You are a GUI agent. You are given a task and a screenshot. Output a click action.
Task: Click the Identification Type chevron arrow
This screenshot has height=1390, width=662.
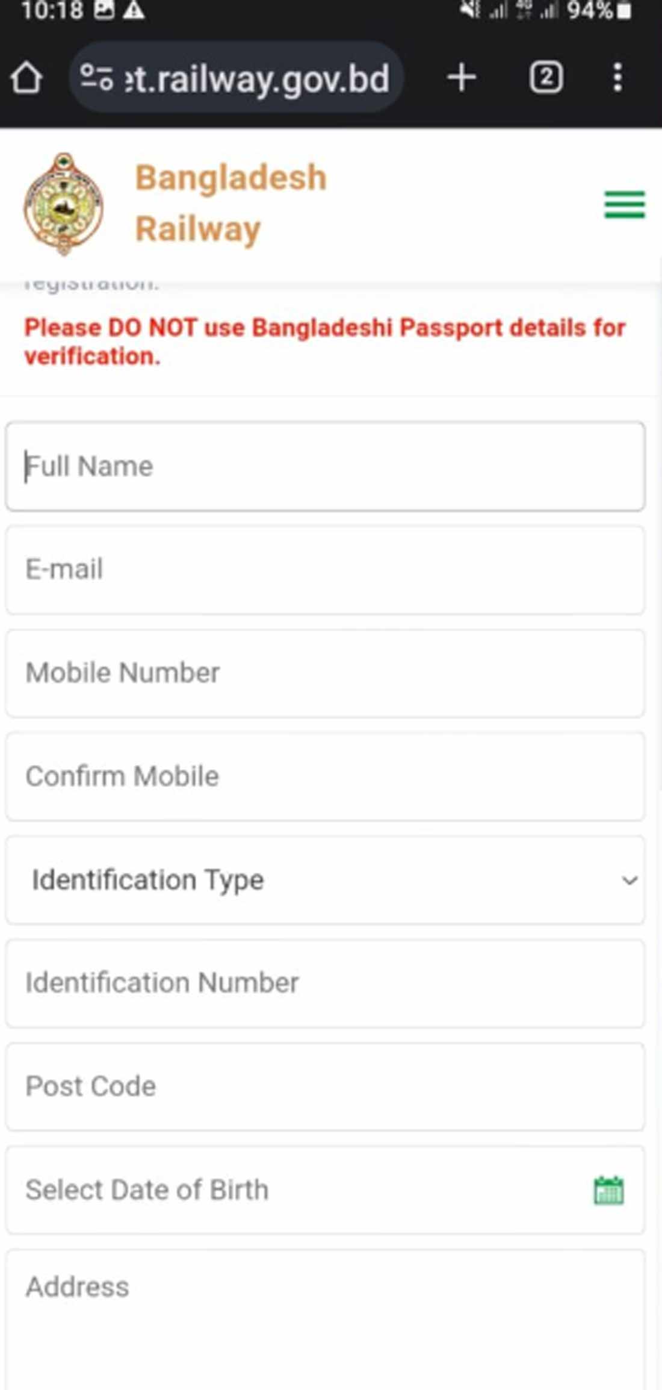coord(630,880)
